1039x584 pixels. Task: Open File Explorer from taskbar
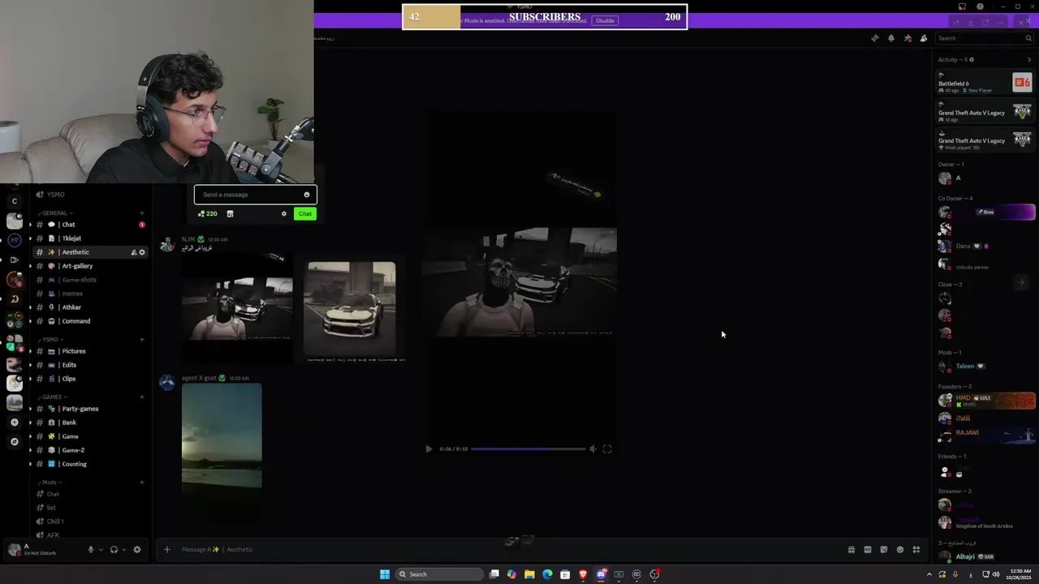pos(529,574)
